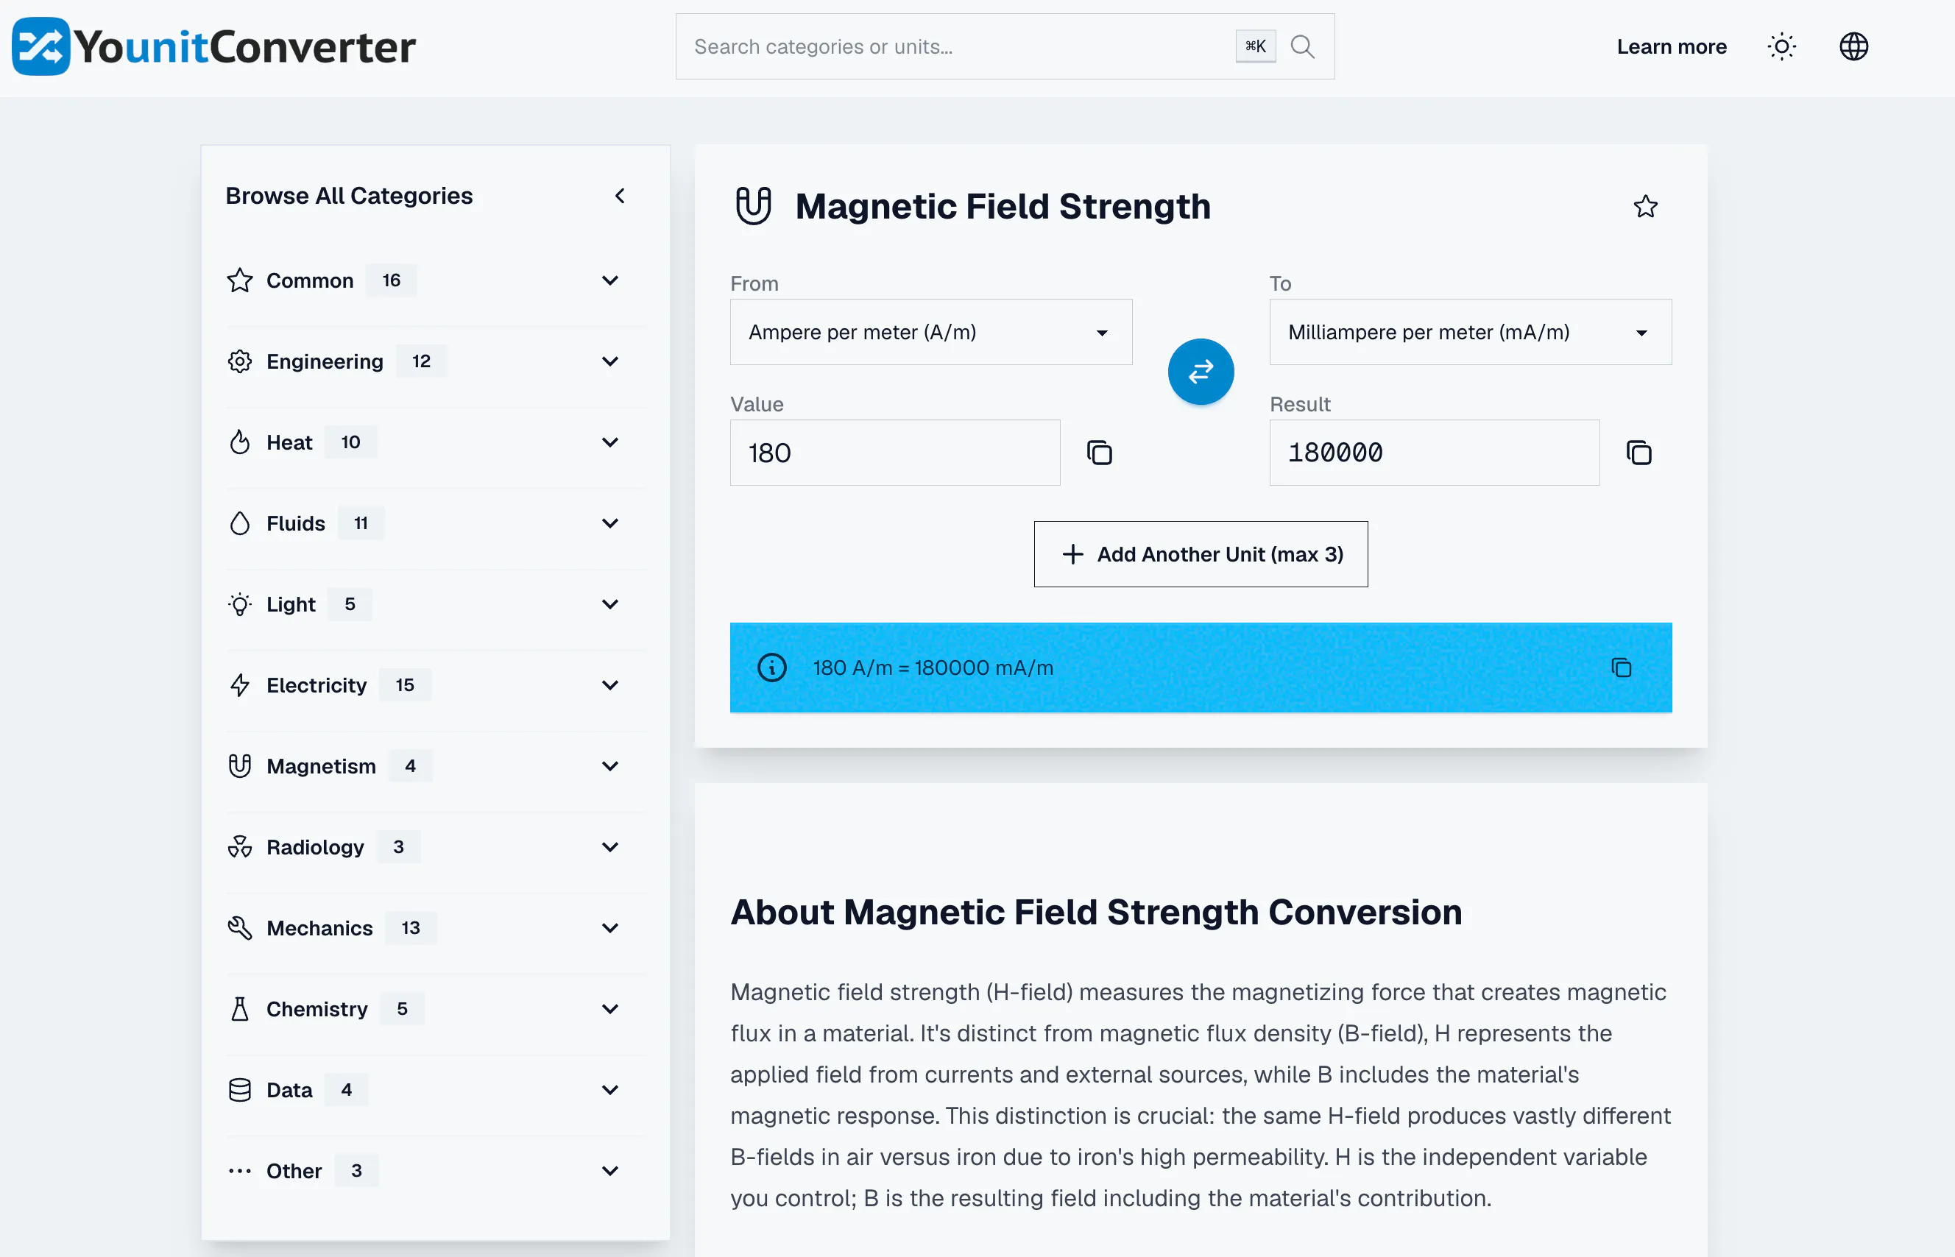This screenshot has height=1257, width=1955.
Task: Click the Fluids droplet icon
Action: [x=240, y=523]
